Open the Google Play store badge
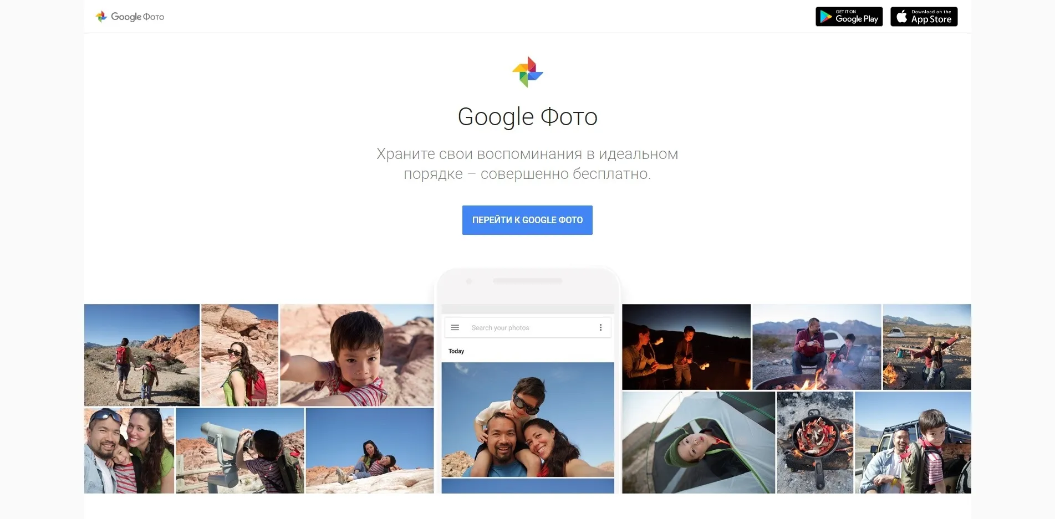This screenshot has width=1055, height=519. [849, 17]
